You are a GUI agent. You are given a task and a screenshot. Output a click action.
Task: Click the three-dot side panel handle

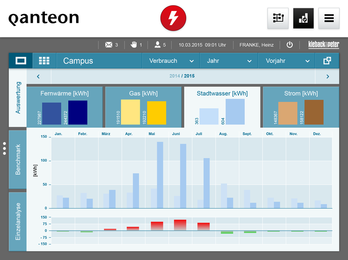[x=4, y=149]
